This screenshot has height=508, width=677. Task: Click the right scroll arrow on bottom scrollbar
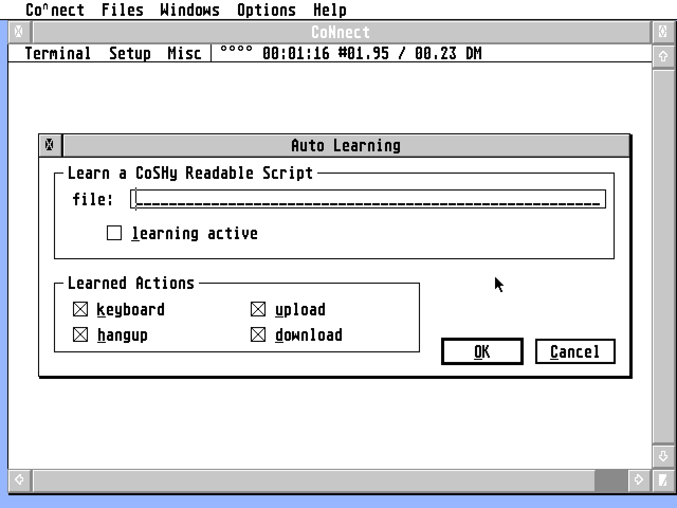[x=638, y=480]
